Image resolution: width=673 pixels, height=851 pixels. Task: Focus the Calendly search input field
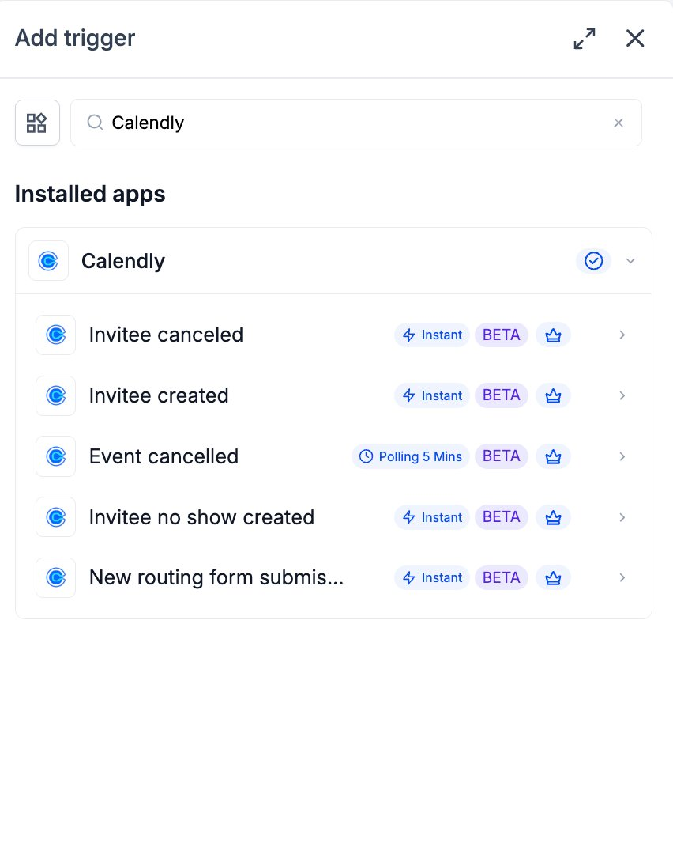click(x=356, y=123)
